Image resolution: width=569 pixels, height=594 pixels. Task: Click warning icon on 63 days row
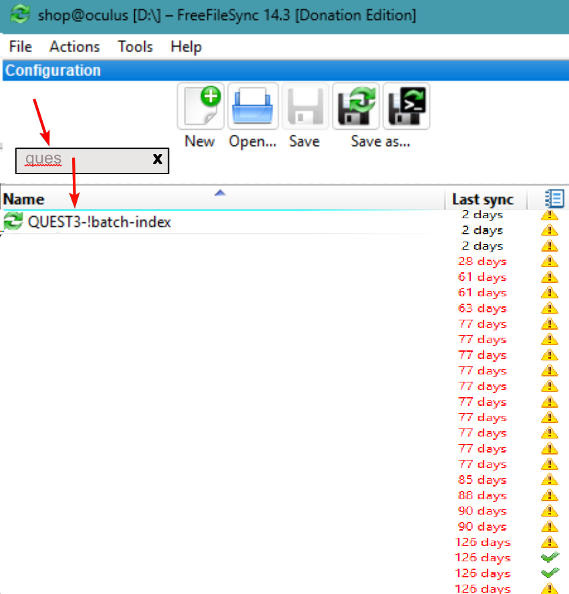(549, 308)
